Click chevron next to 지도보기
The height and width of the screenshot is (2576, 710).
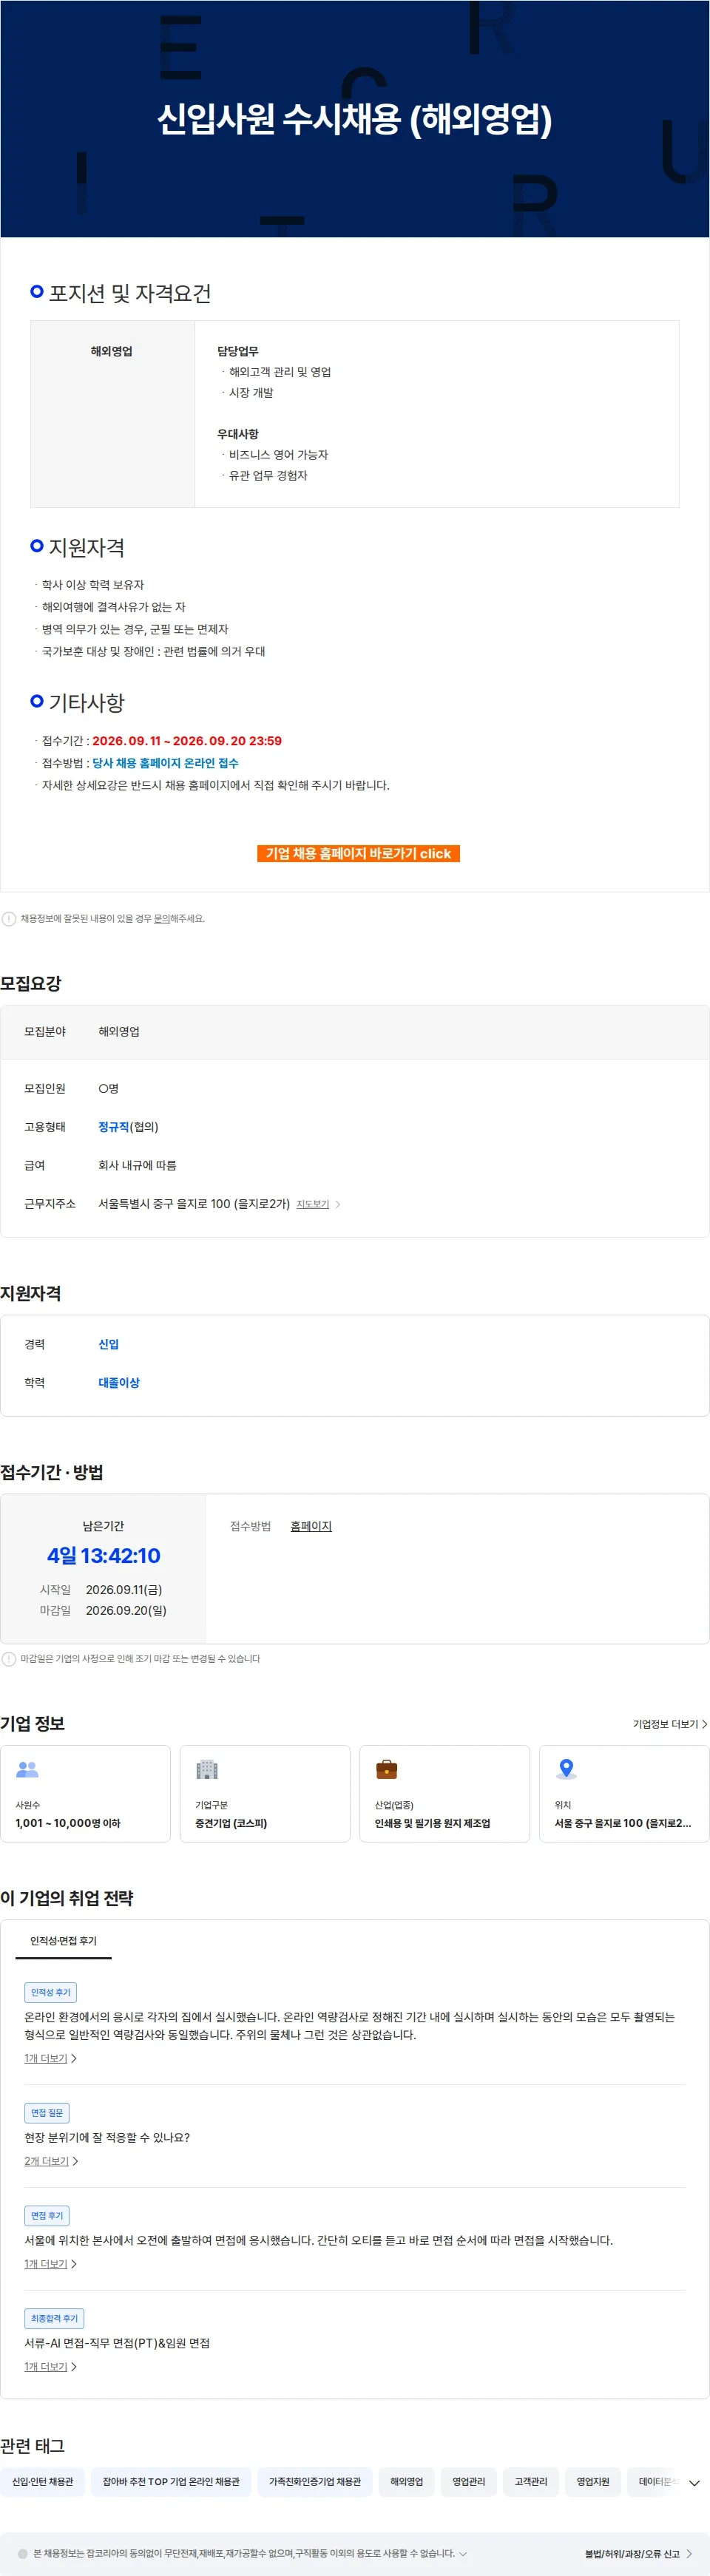click(338, 1204)
